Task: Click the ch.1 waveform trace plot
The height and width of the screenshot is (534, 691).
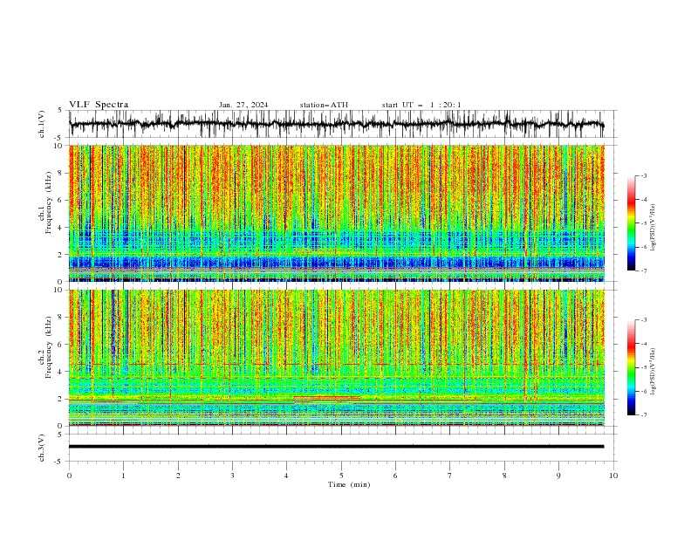Action: pos(336,124)
